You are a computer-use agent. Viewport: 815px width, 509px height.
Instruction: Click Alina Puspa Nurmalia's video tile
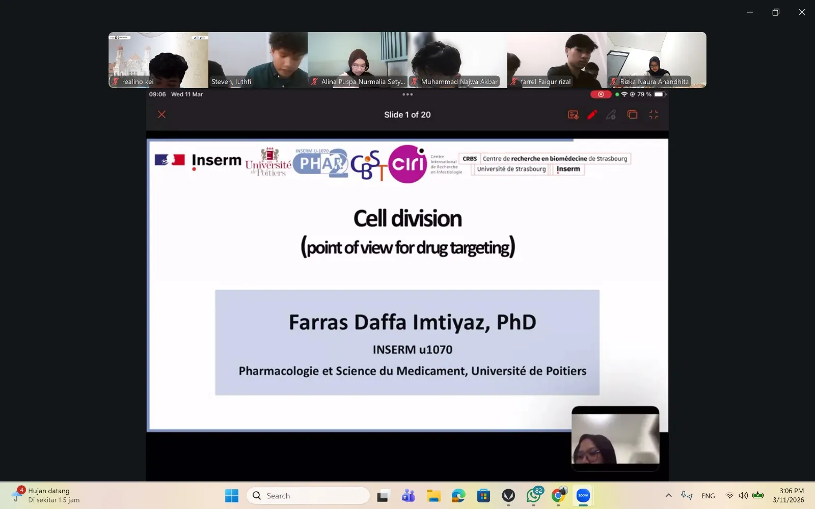tap(358, 60)
